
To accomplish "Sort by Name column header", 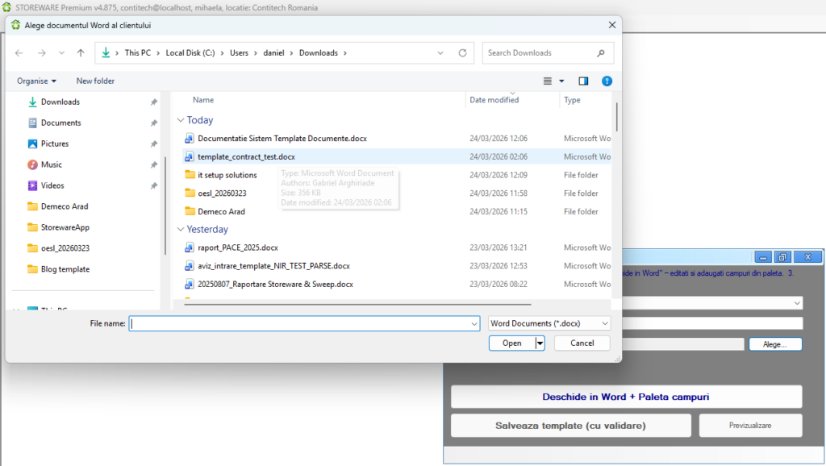I will [202, 100].
